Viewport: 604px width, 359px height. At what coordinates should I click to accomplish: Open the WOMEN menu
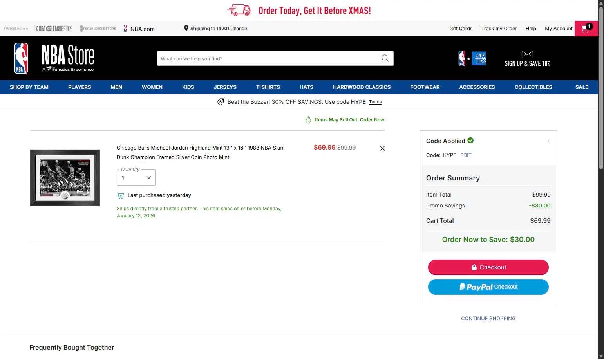coord(152,87)
